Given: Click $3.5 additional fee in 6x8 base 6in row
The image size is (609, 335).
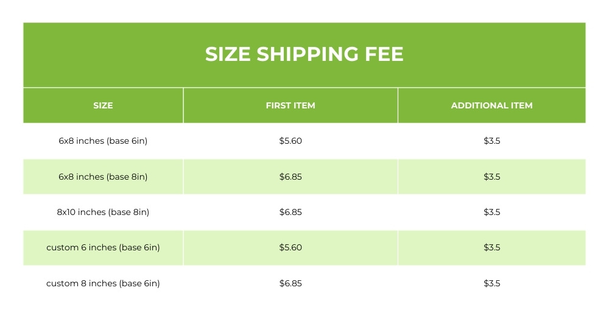Looking at the screenshot, I should pos(491,141).
